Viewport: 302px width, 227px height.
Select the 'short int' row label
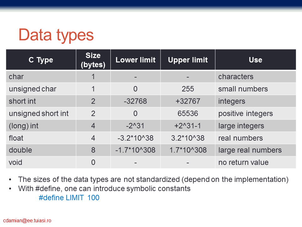tap(41, 101)
